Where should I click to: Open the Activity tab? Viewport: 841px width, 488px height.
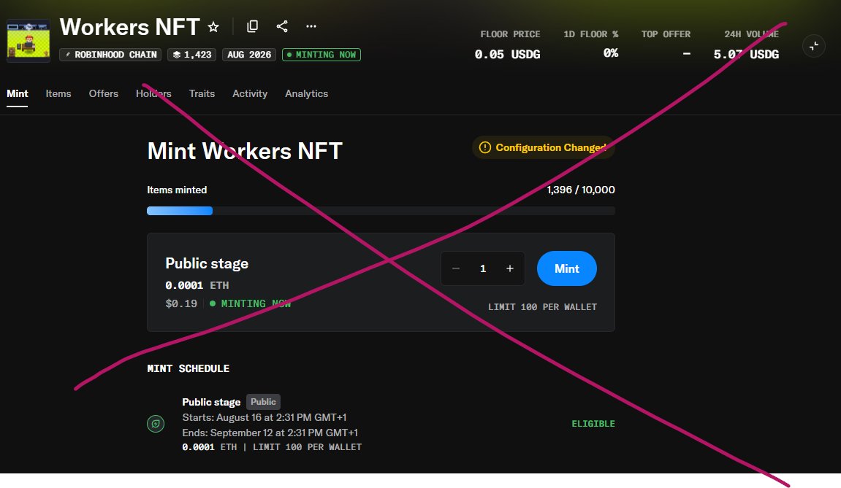click(250, 94)
